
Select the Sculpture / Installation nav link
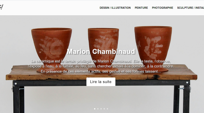(x=190, y=8)
